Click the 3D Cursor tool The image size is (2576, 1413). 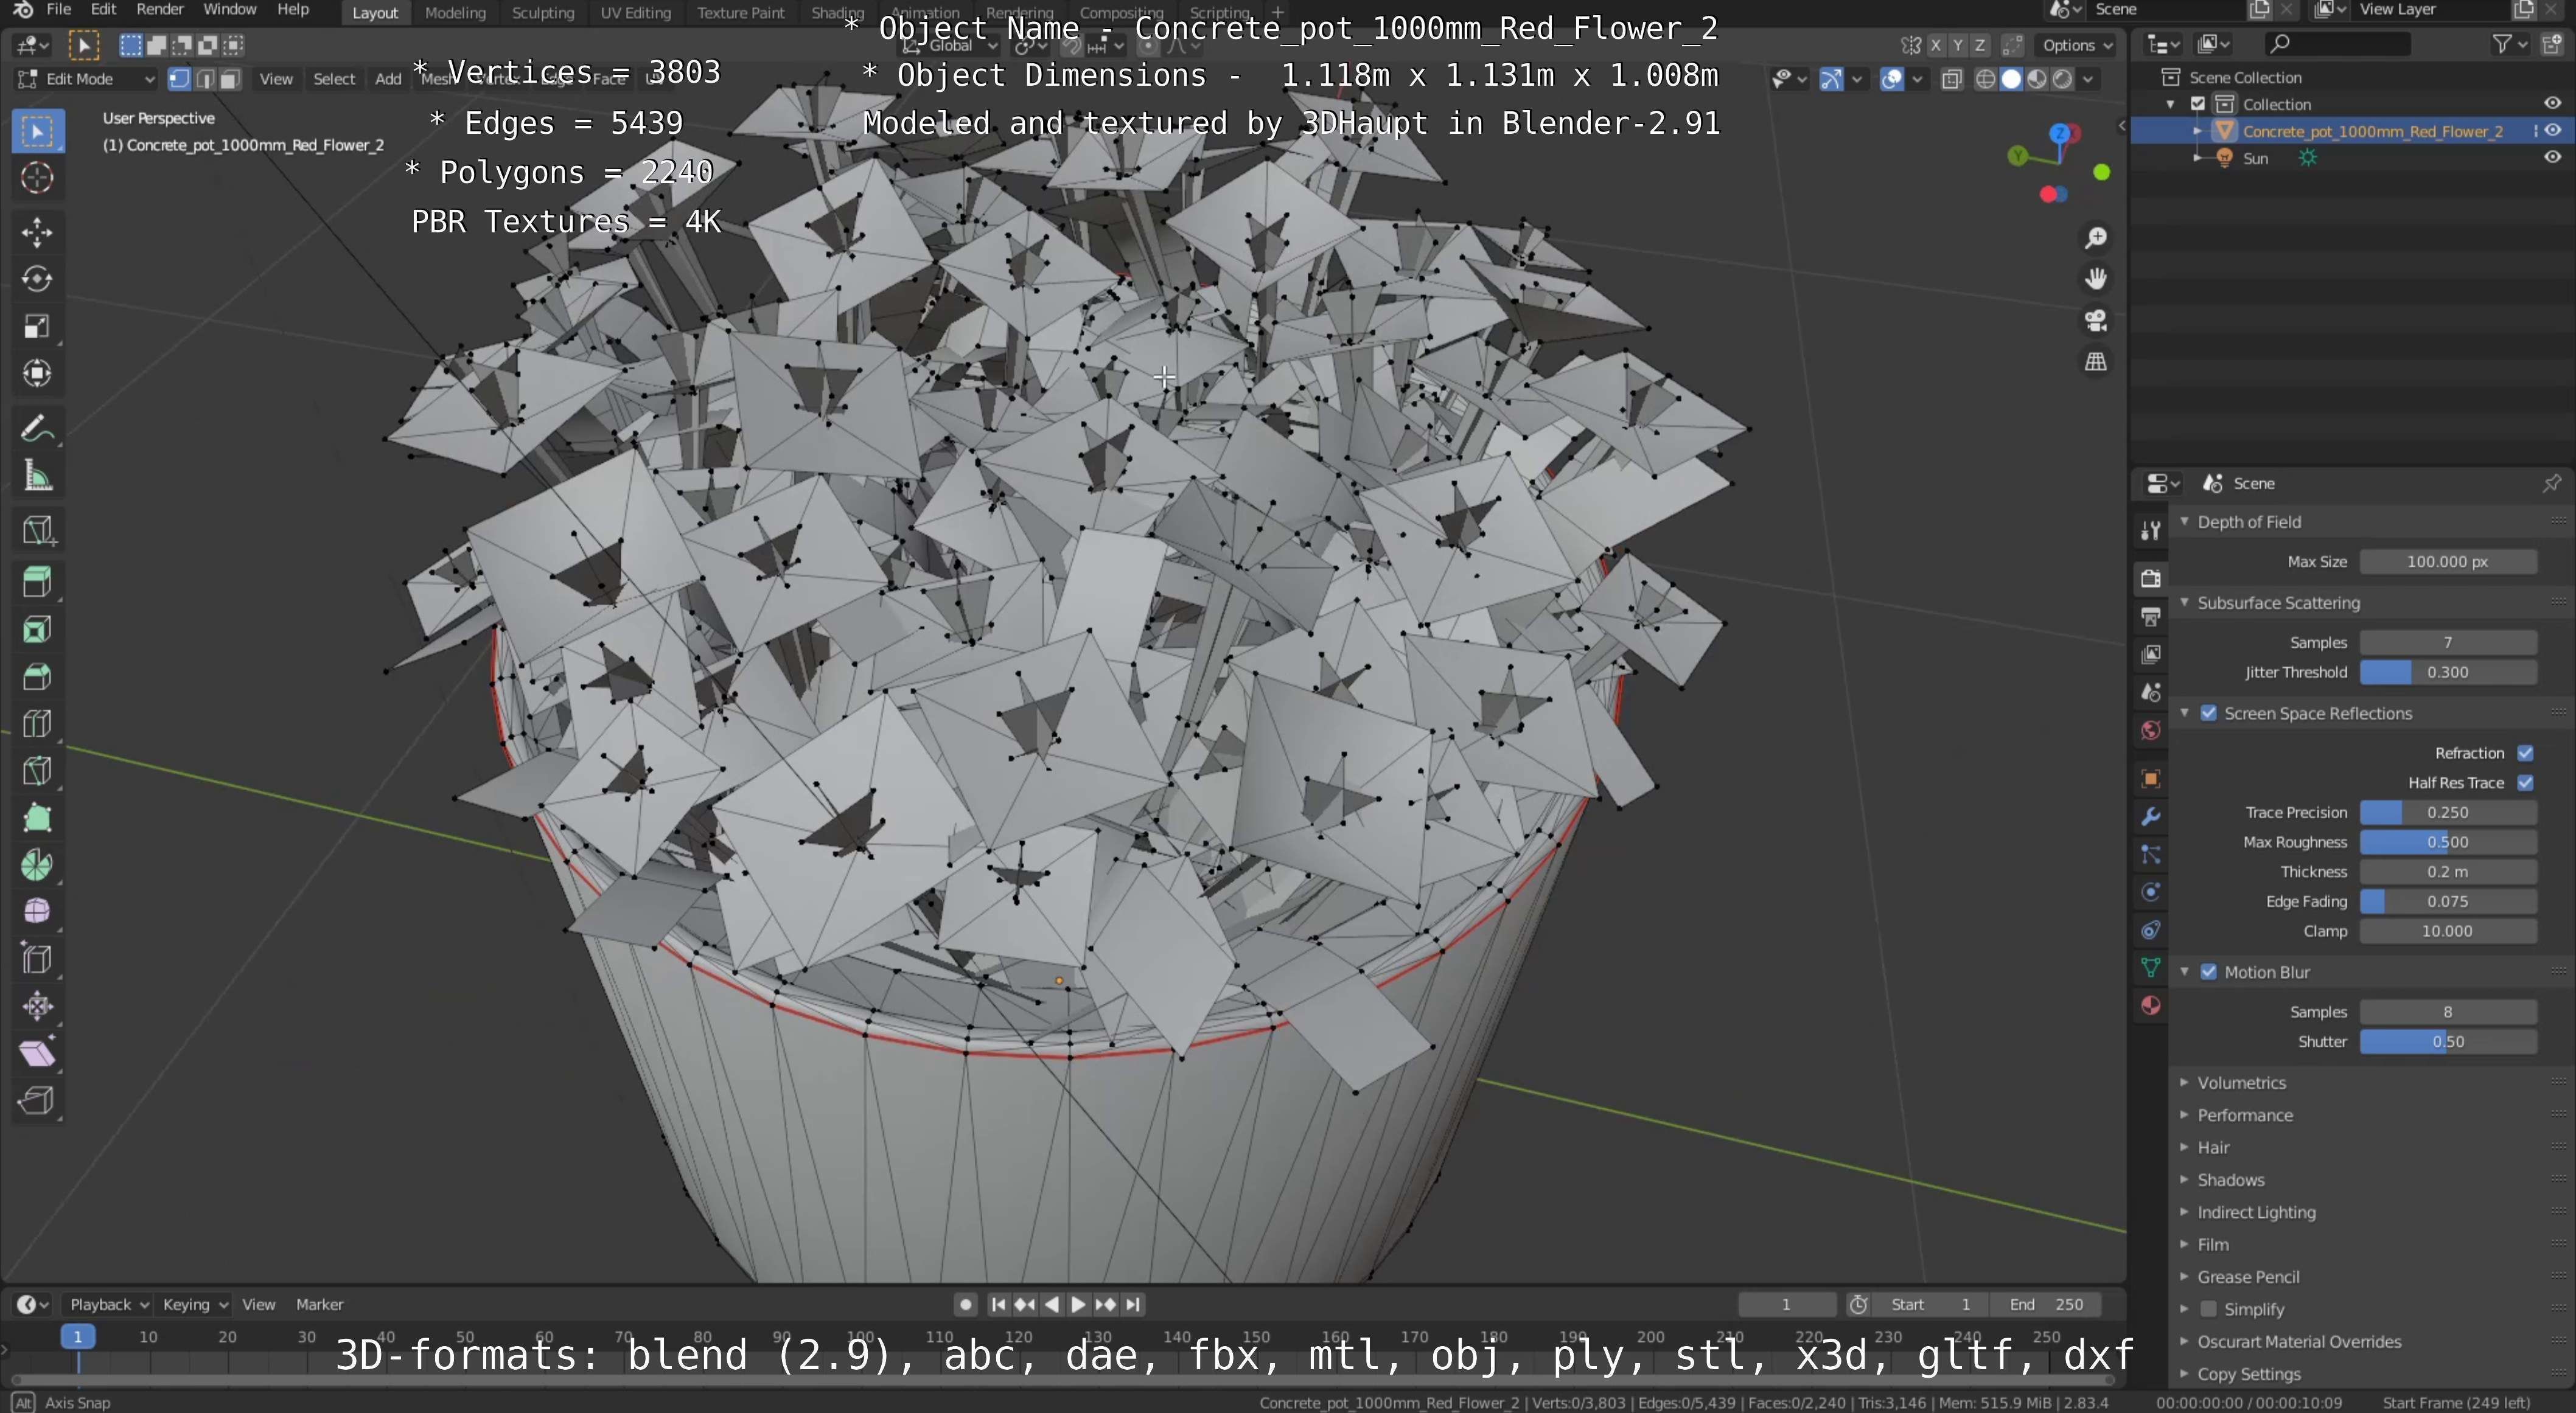tap(37, 178)
